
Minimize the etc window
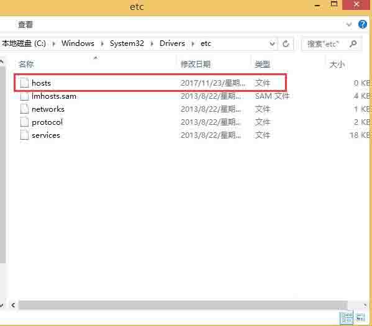(x=317, y=5)
